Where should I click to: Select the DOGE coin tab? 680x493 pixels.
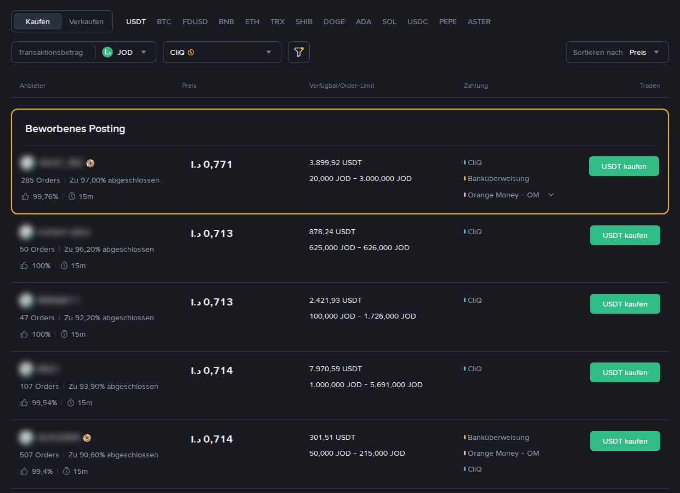334,22
